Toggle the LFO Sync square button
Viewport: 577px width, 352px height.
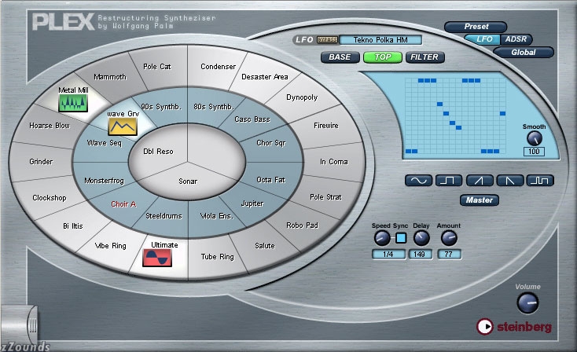tap(401, 238)
